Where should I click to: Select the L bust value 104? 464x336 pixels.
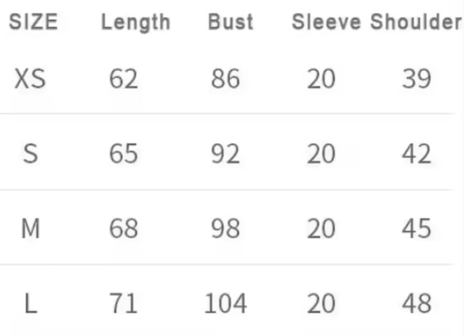tap(225, 304)
